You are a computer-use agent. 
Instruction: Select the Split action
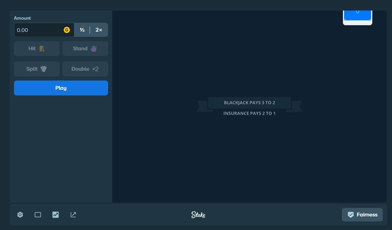pyautogui.click(x=37, y=69)
